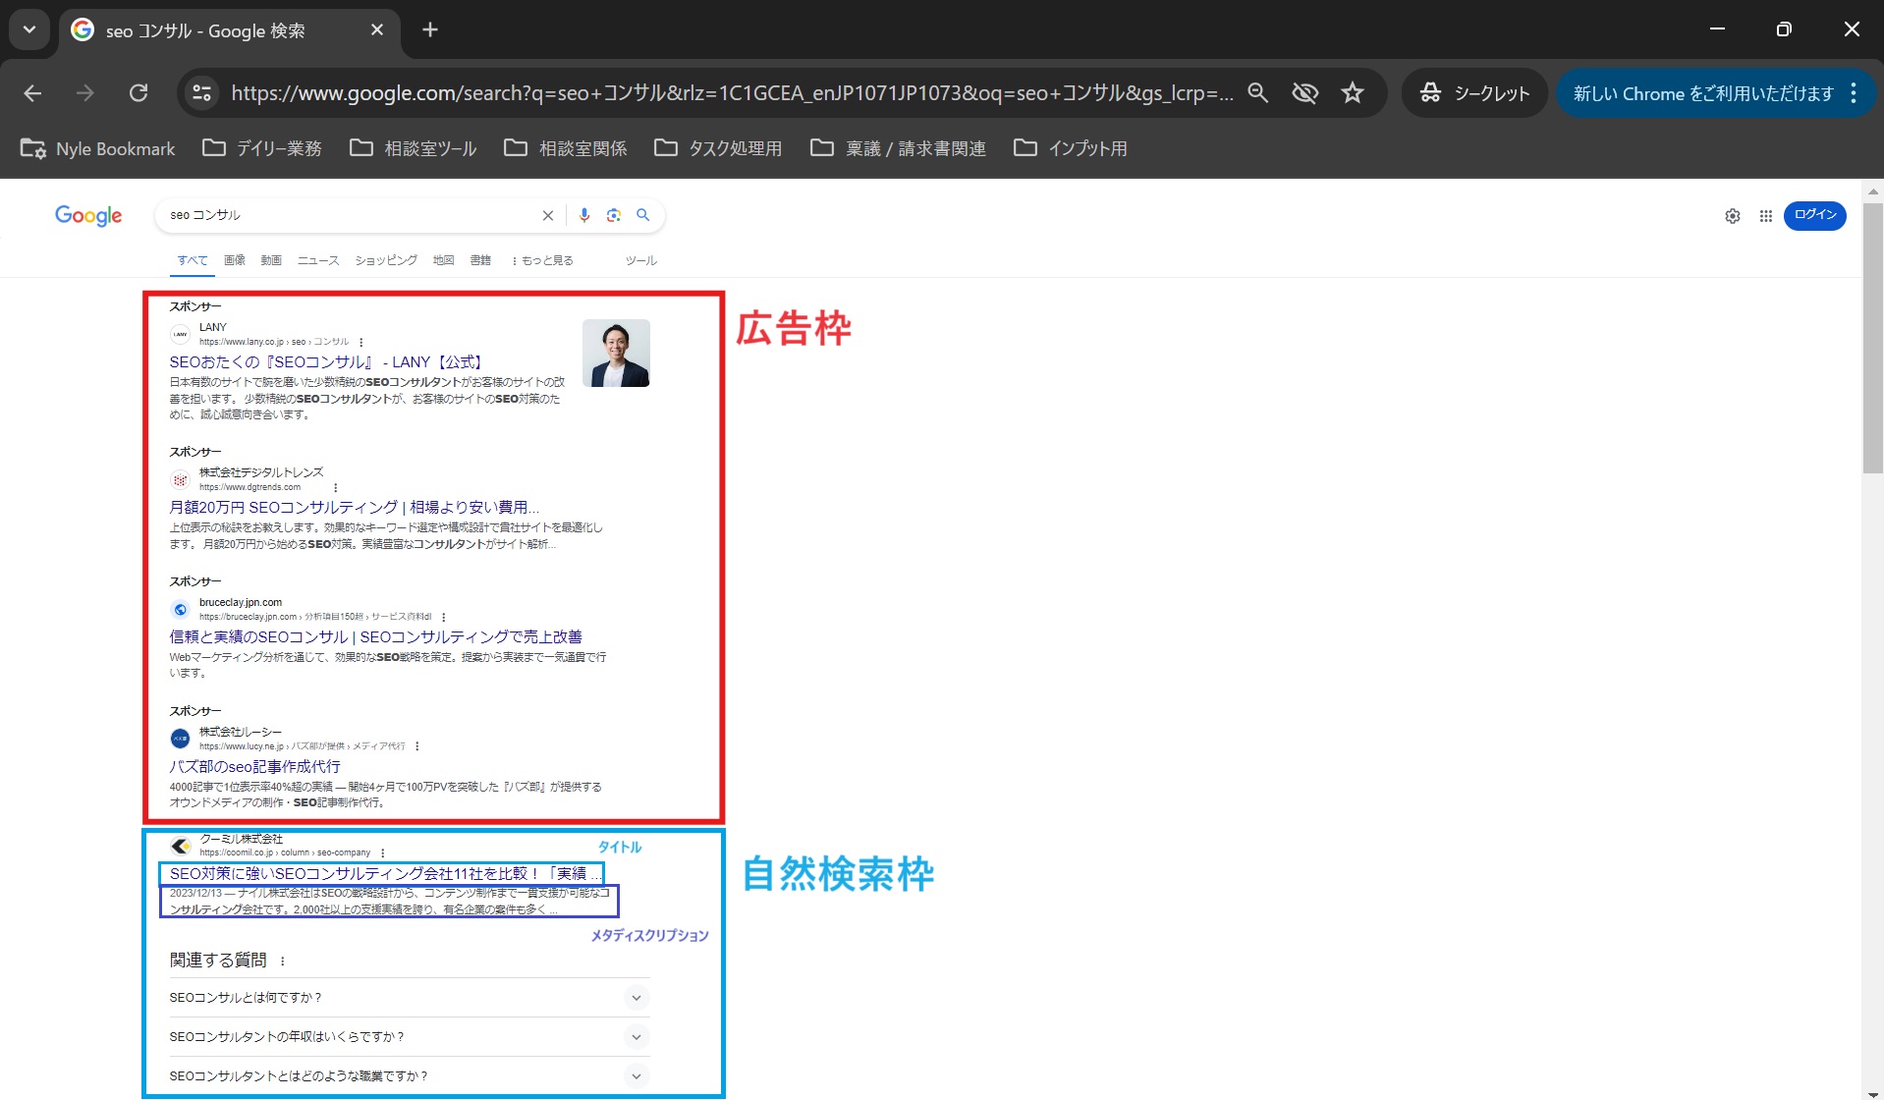The width and height of the screenshot is (1884, 1100).
Task: Expand question SEOコンサルタントの年収はいくらですか？
Action: (410, 1037)
